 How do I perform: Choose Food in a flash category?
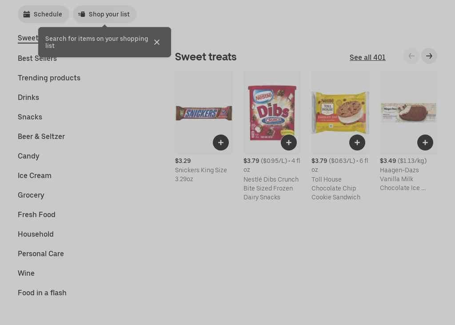pyautogui.click(x=42, y=293)
